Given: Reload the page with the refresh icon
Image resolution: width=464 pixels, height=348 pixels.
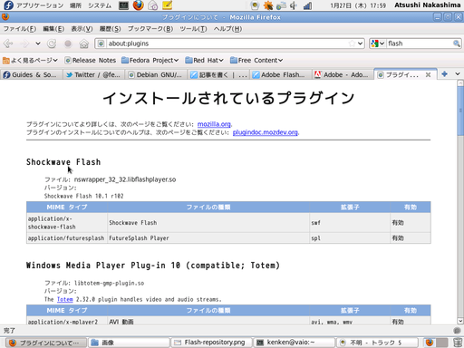Looking at the screenshot, I should (x=52, y=43).
